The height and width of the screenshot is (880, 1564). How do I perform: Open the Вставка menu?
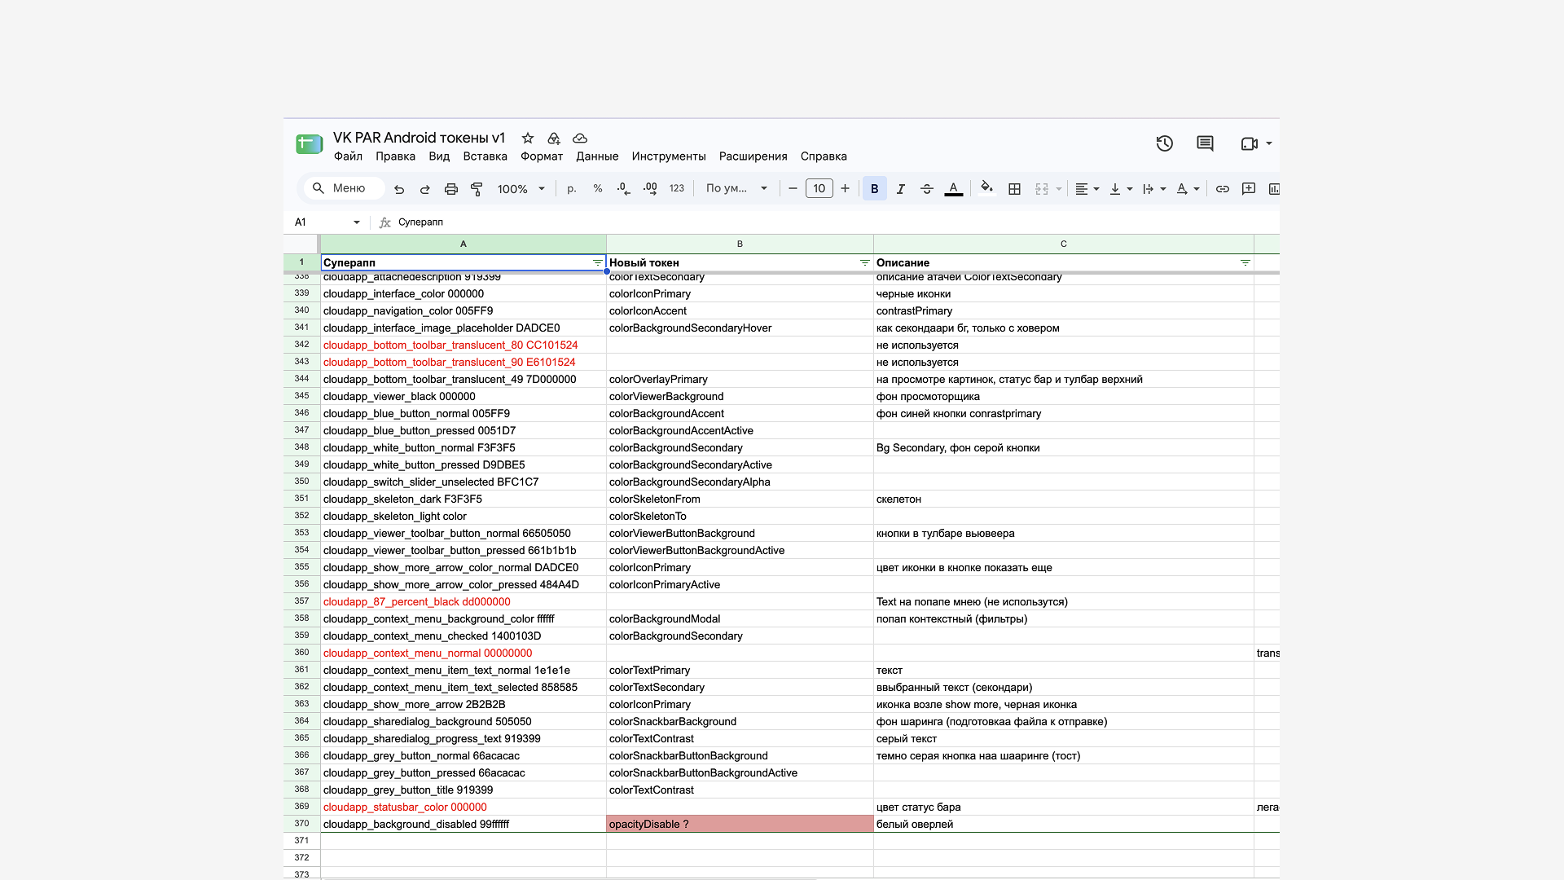[x=485, y=156]
